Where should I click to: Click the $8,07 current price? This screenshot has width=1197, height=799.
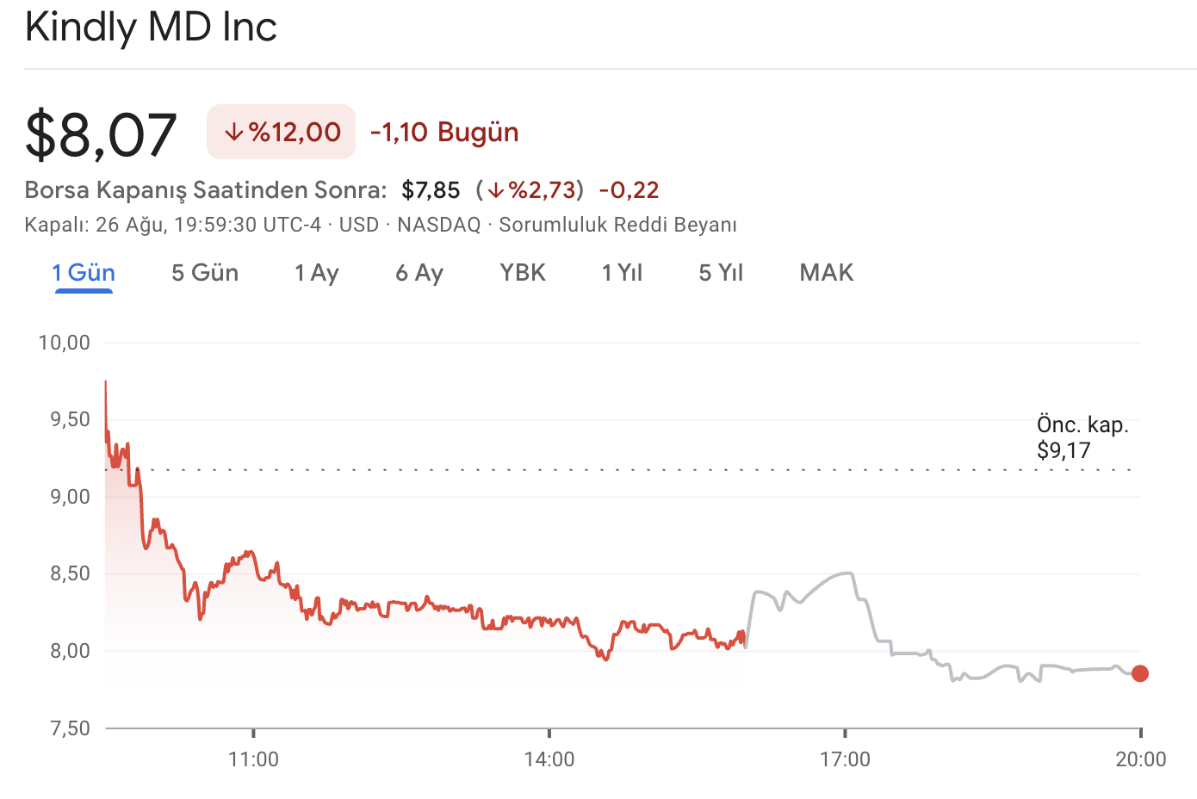coord(101,134)
